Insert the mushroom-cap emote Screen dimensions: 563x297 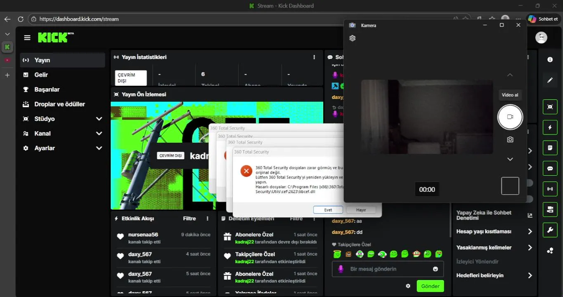tap(416, 254)
